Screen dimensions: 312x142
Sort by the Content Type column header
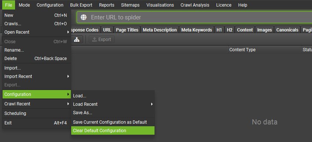265,49
